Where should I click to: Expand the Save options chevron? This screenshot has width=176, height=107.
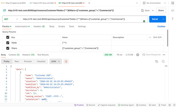coord(153,10)
